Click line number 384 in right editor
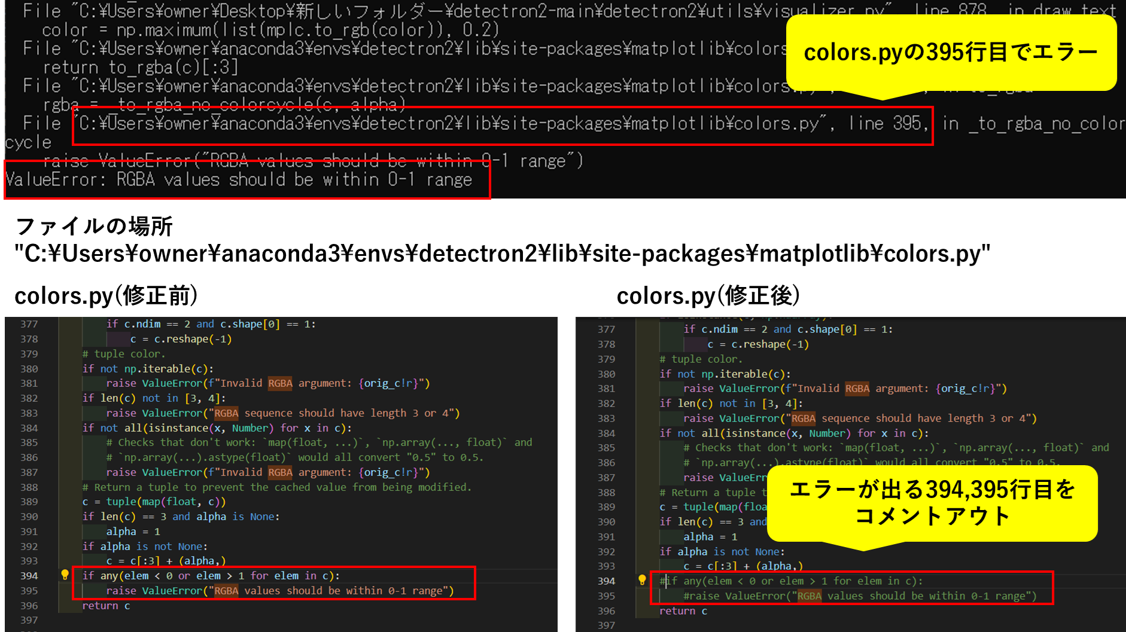This screenshot has height=632, width=1126. (x=606, y=433)
